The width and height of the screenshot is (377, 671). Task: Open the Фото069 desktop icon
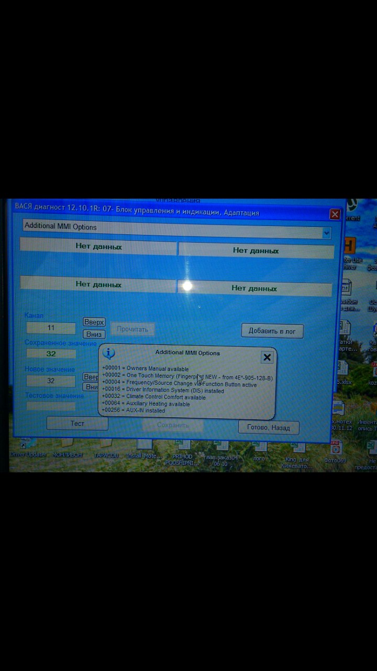(335, 452)
